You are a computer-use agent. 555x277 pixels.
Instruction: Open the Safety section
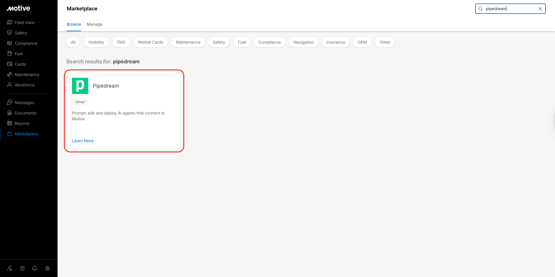[21, 33]
